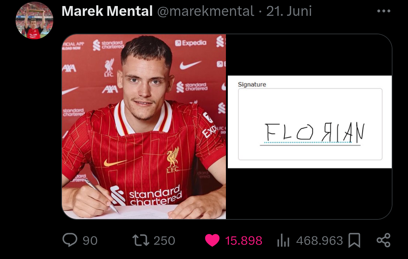Open the photo of the player signing
This screenshot has width=408, height=259.
[144, 127]
